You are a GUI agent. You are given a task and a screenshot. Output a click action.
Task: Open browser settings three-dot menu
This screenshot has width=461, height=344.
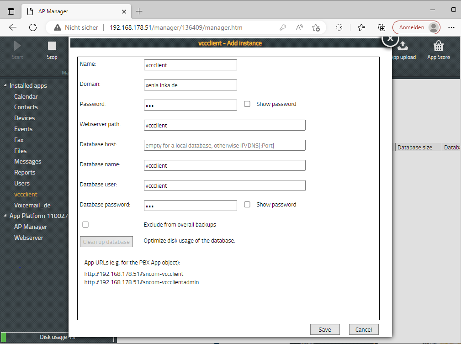[x=451, y=27]
